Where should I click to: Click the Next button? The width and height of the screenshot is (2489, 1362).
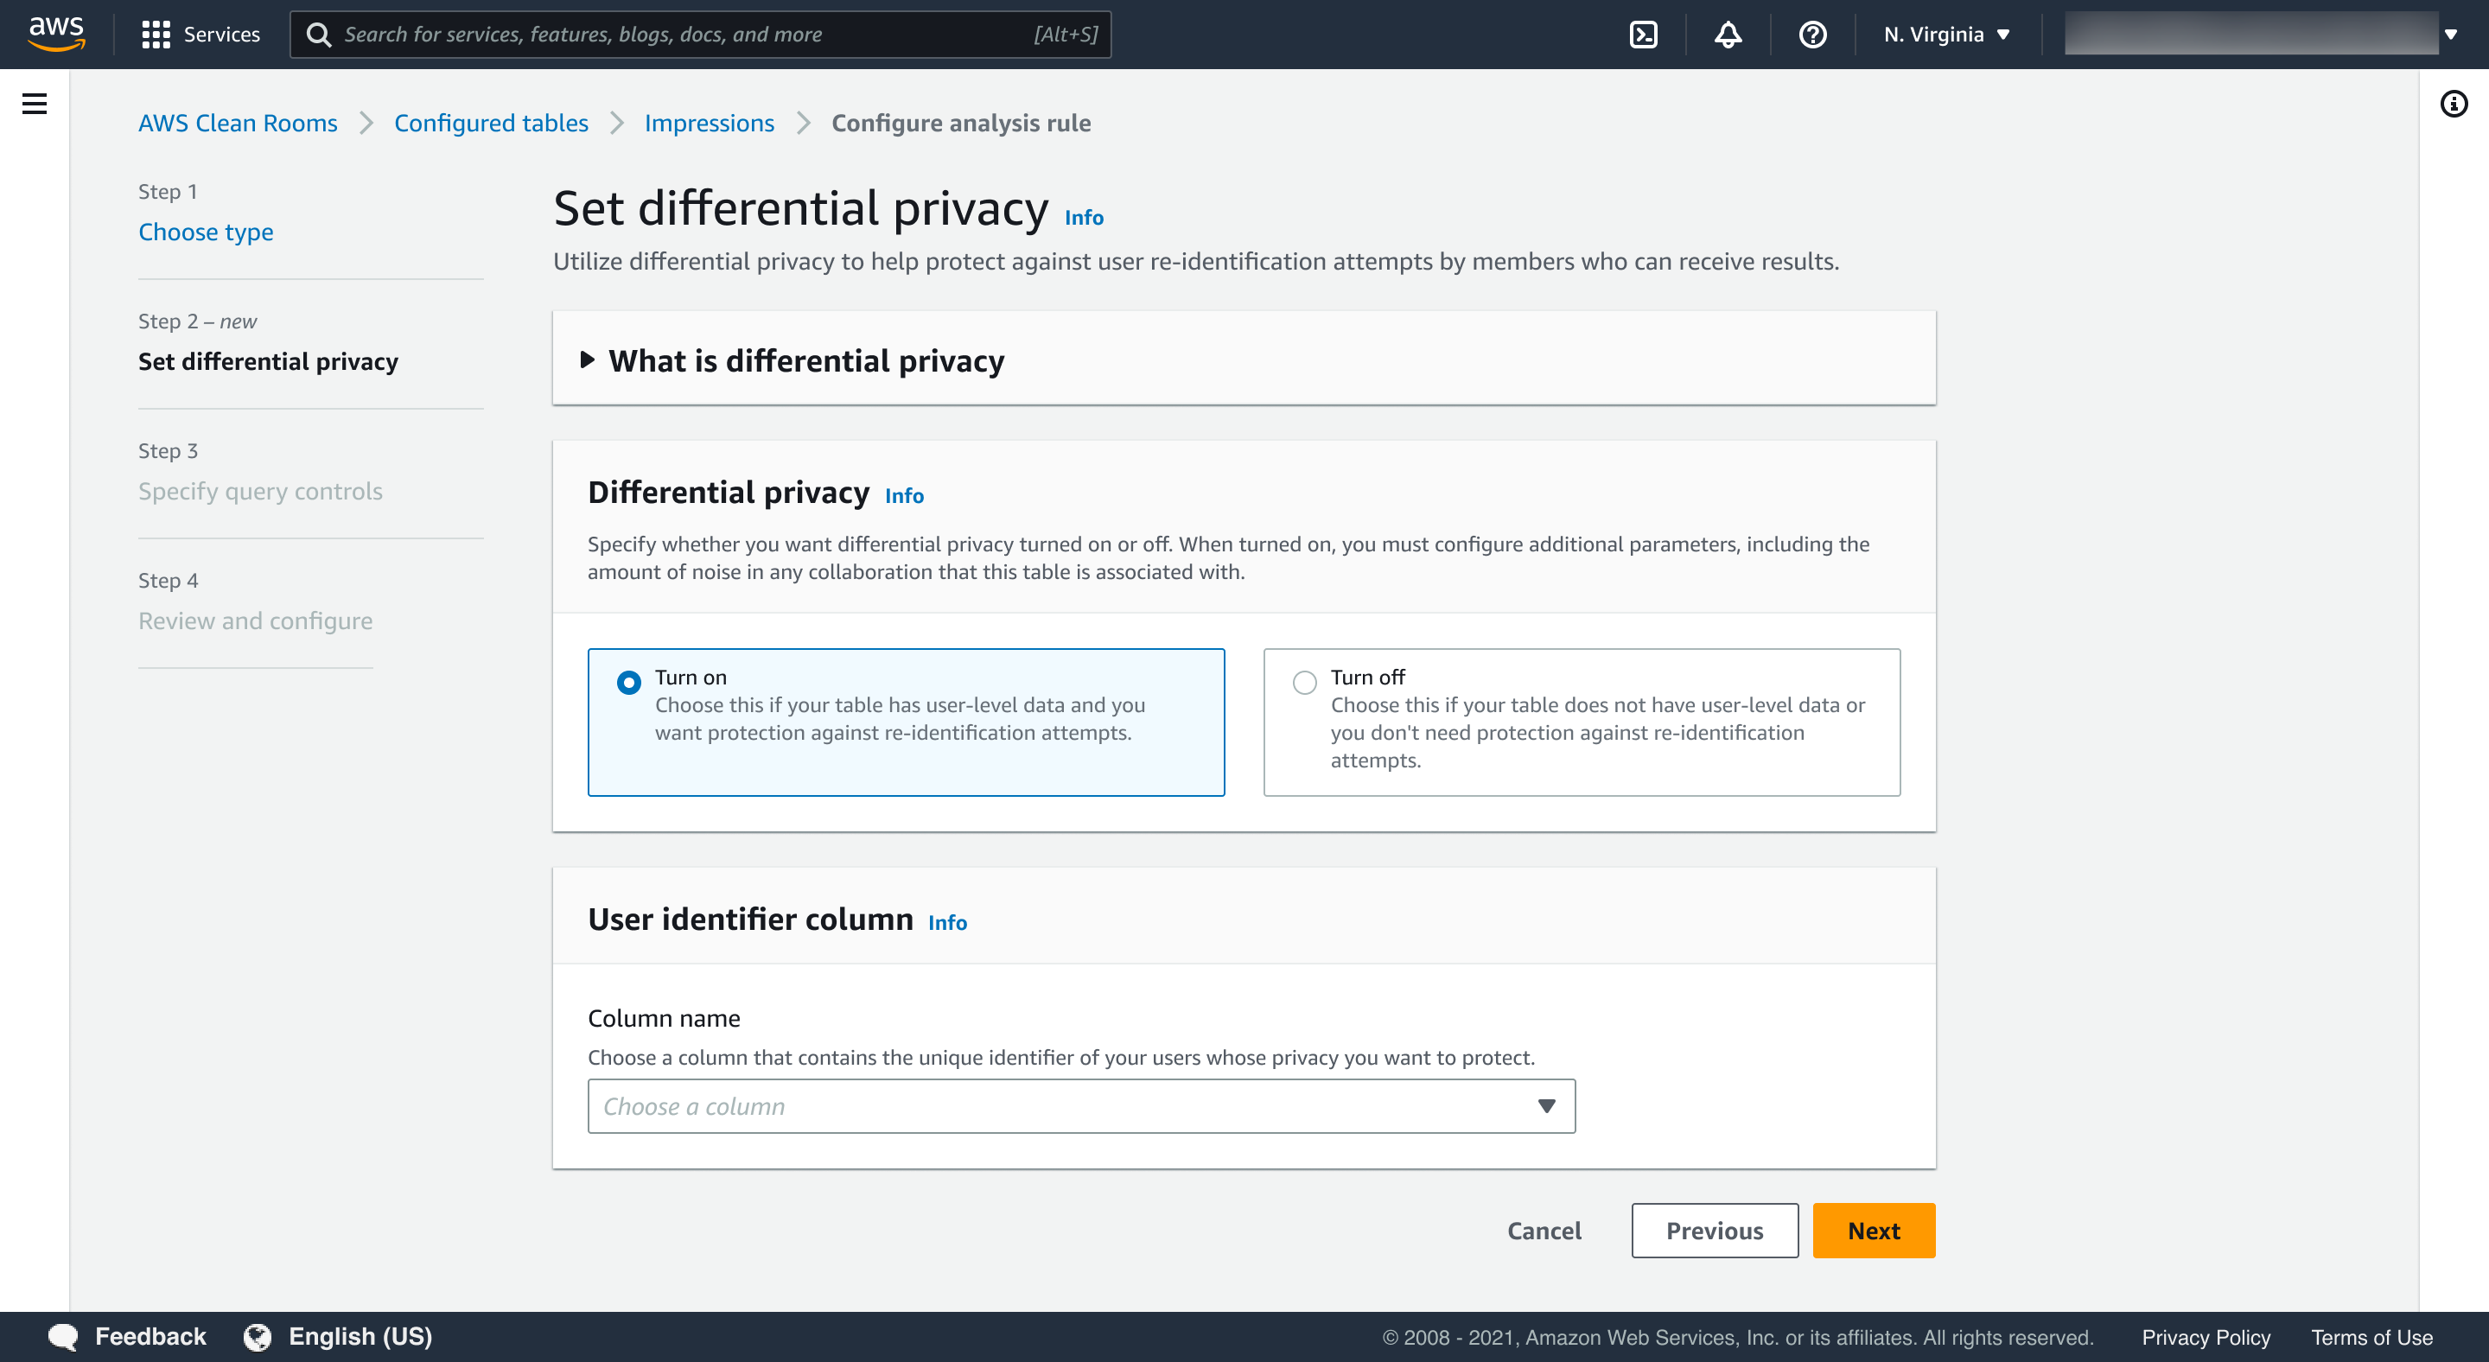(x=1873, y=1231)
